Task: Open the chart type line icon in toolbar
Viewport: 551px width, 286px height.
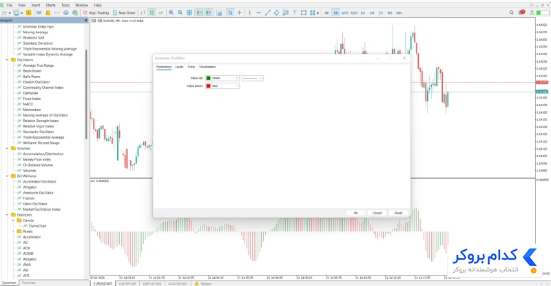Action: [x=5, y=12]
